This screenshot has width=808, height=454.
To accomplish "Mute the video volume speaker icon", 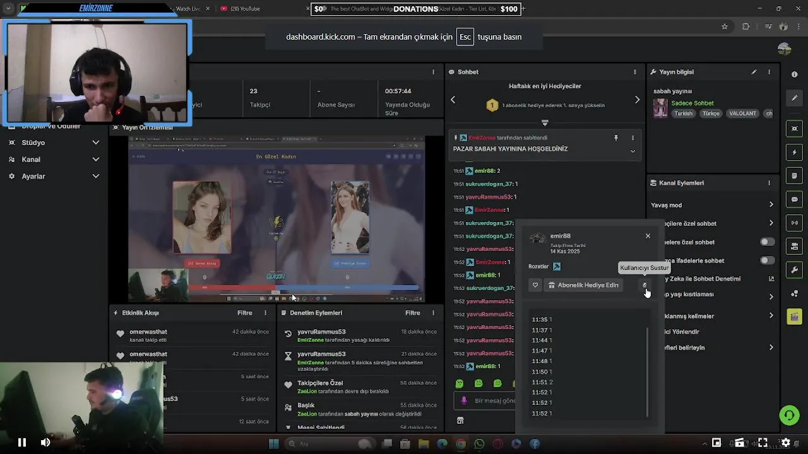I will [x=45, y=443].
